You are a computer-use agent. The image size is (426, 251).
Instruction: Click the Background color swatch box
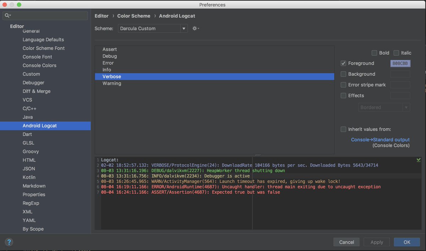(x=400, y=74)
